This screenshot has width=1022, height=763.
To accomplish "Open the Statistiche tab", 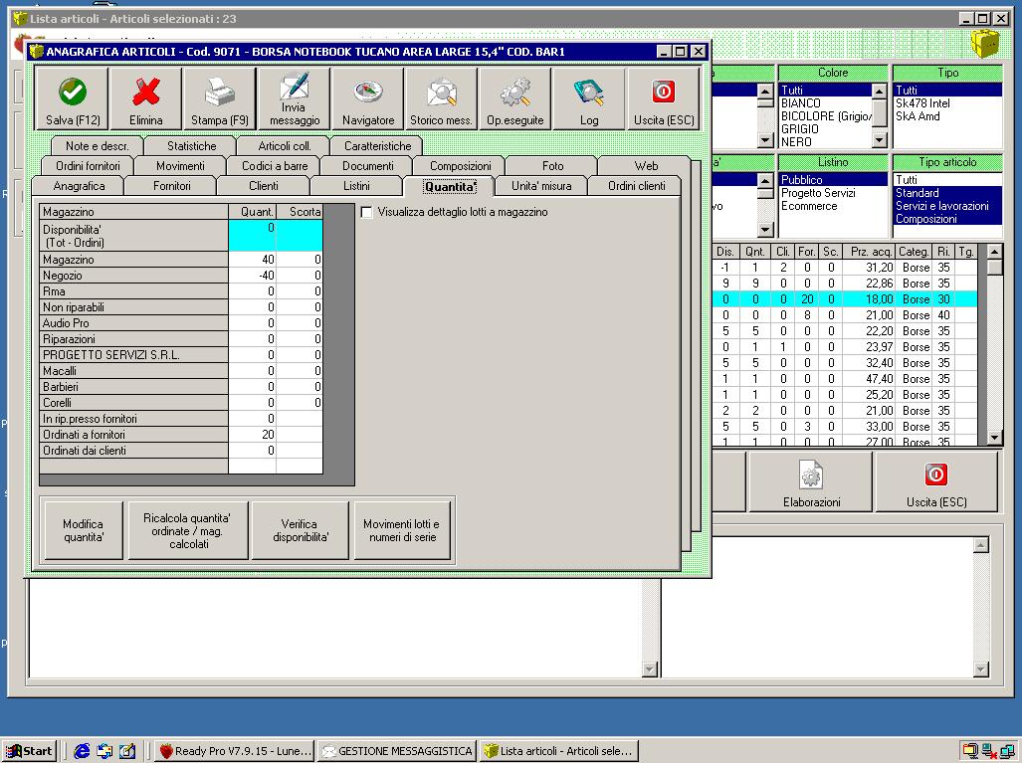I will (191, 146).
